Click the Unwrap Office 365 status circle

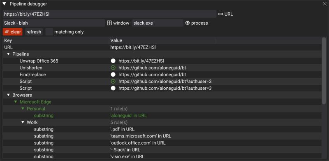(x=113, y=61)
